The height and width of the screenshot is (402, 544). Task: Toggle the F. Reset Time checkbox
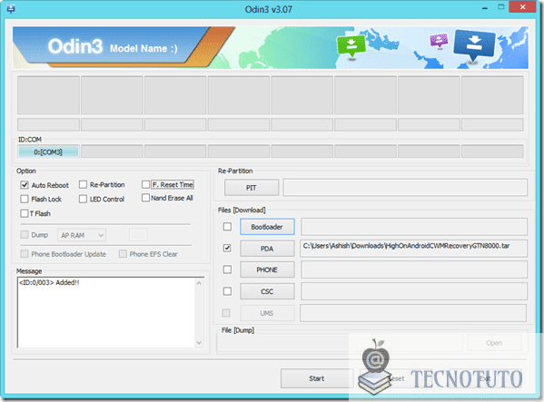145,184
